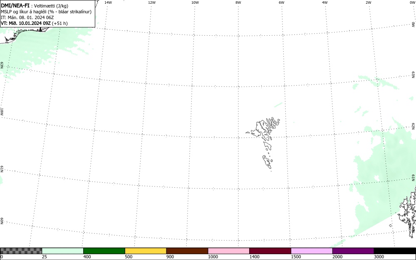
Task: Click the 2W longitude label
Action: 368,2
